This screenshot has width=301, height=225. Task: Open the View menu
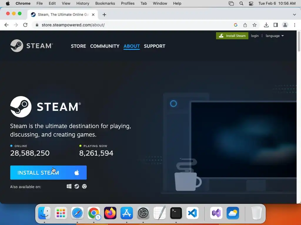(66, 4)
